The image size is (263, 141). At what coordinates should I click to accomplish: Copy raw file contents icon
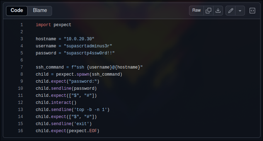[208, 11]
